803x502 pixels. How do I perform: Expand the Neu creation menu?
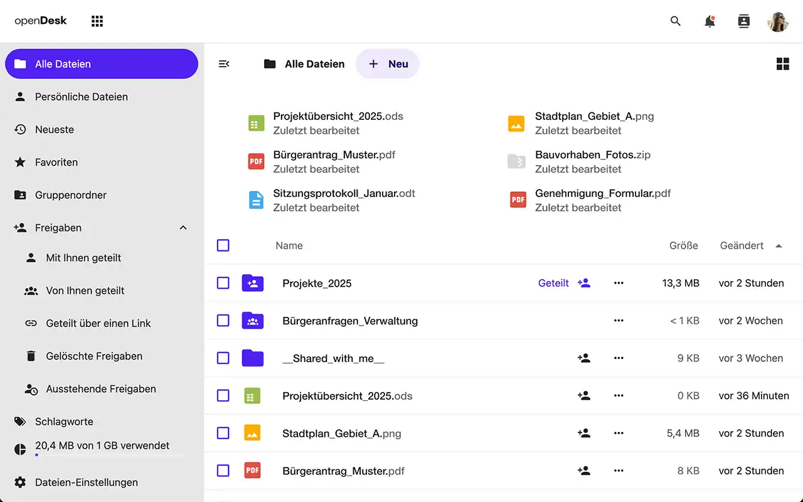[x=387, y=63]
